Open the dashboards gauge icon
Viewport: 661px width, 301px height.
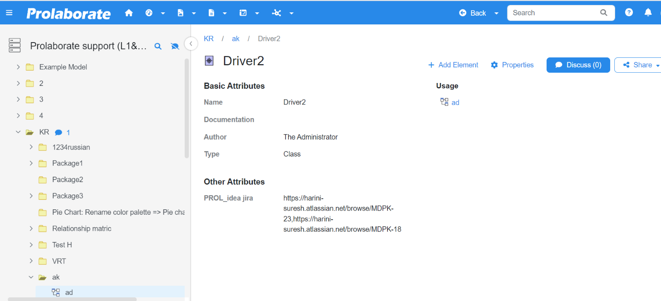pos(149,13)
